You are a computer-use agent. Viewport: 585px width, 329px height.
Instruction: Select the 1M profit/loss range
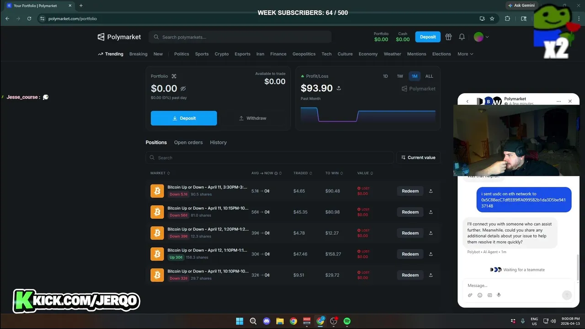(x=415, y=76)
